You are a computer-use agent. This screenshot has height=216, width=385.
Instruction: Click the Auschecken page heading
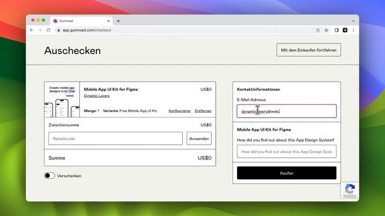coord(72,50)
